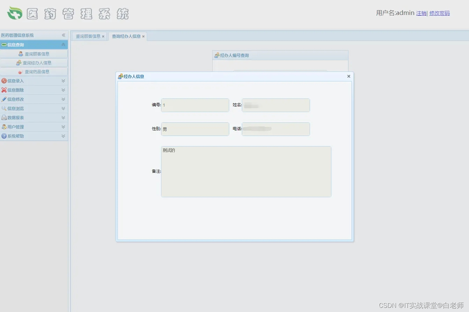
Task: Expand the 信息录入 section
Action: pos(63,81)
